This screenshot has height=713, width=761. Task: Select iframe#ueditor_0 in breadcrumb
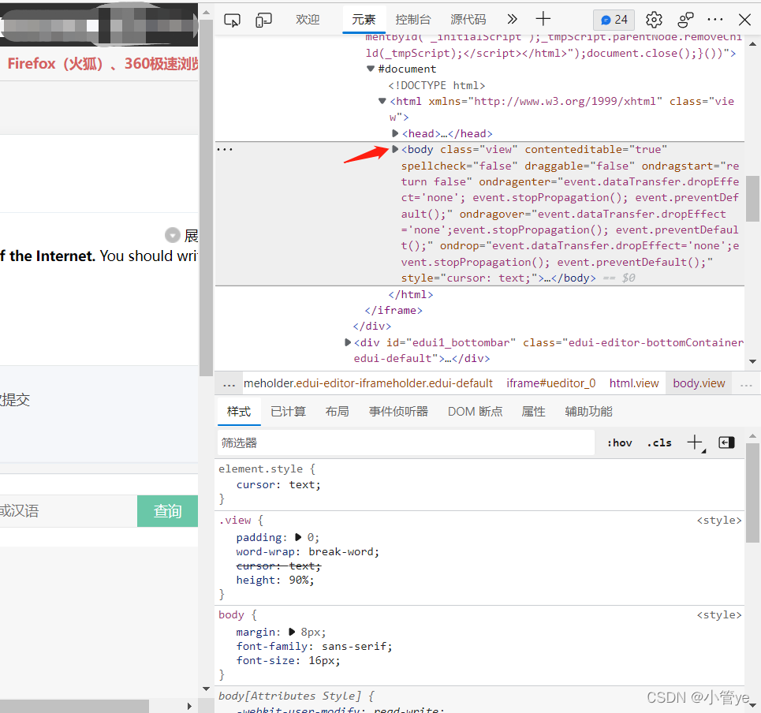551,383
